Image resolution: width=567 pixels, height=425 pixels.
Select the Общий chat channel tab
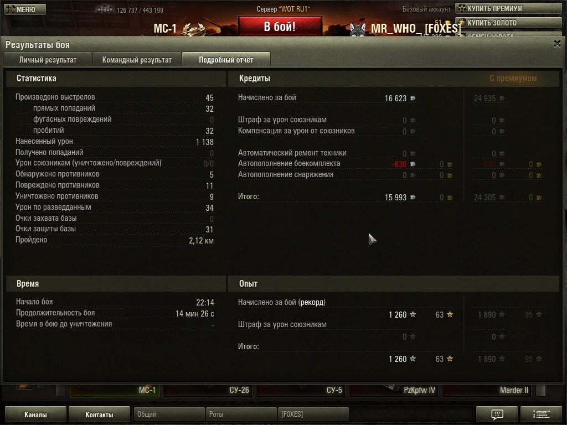point(169,414)
